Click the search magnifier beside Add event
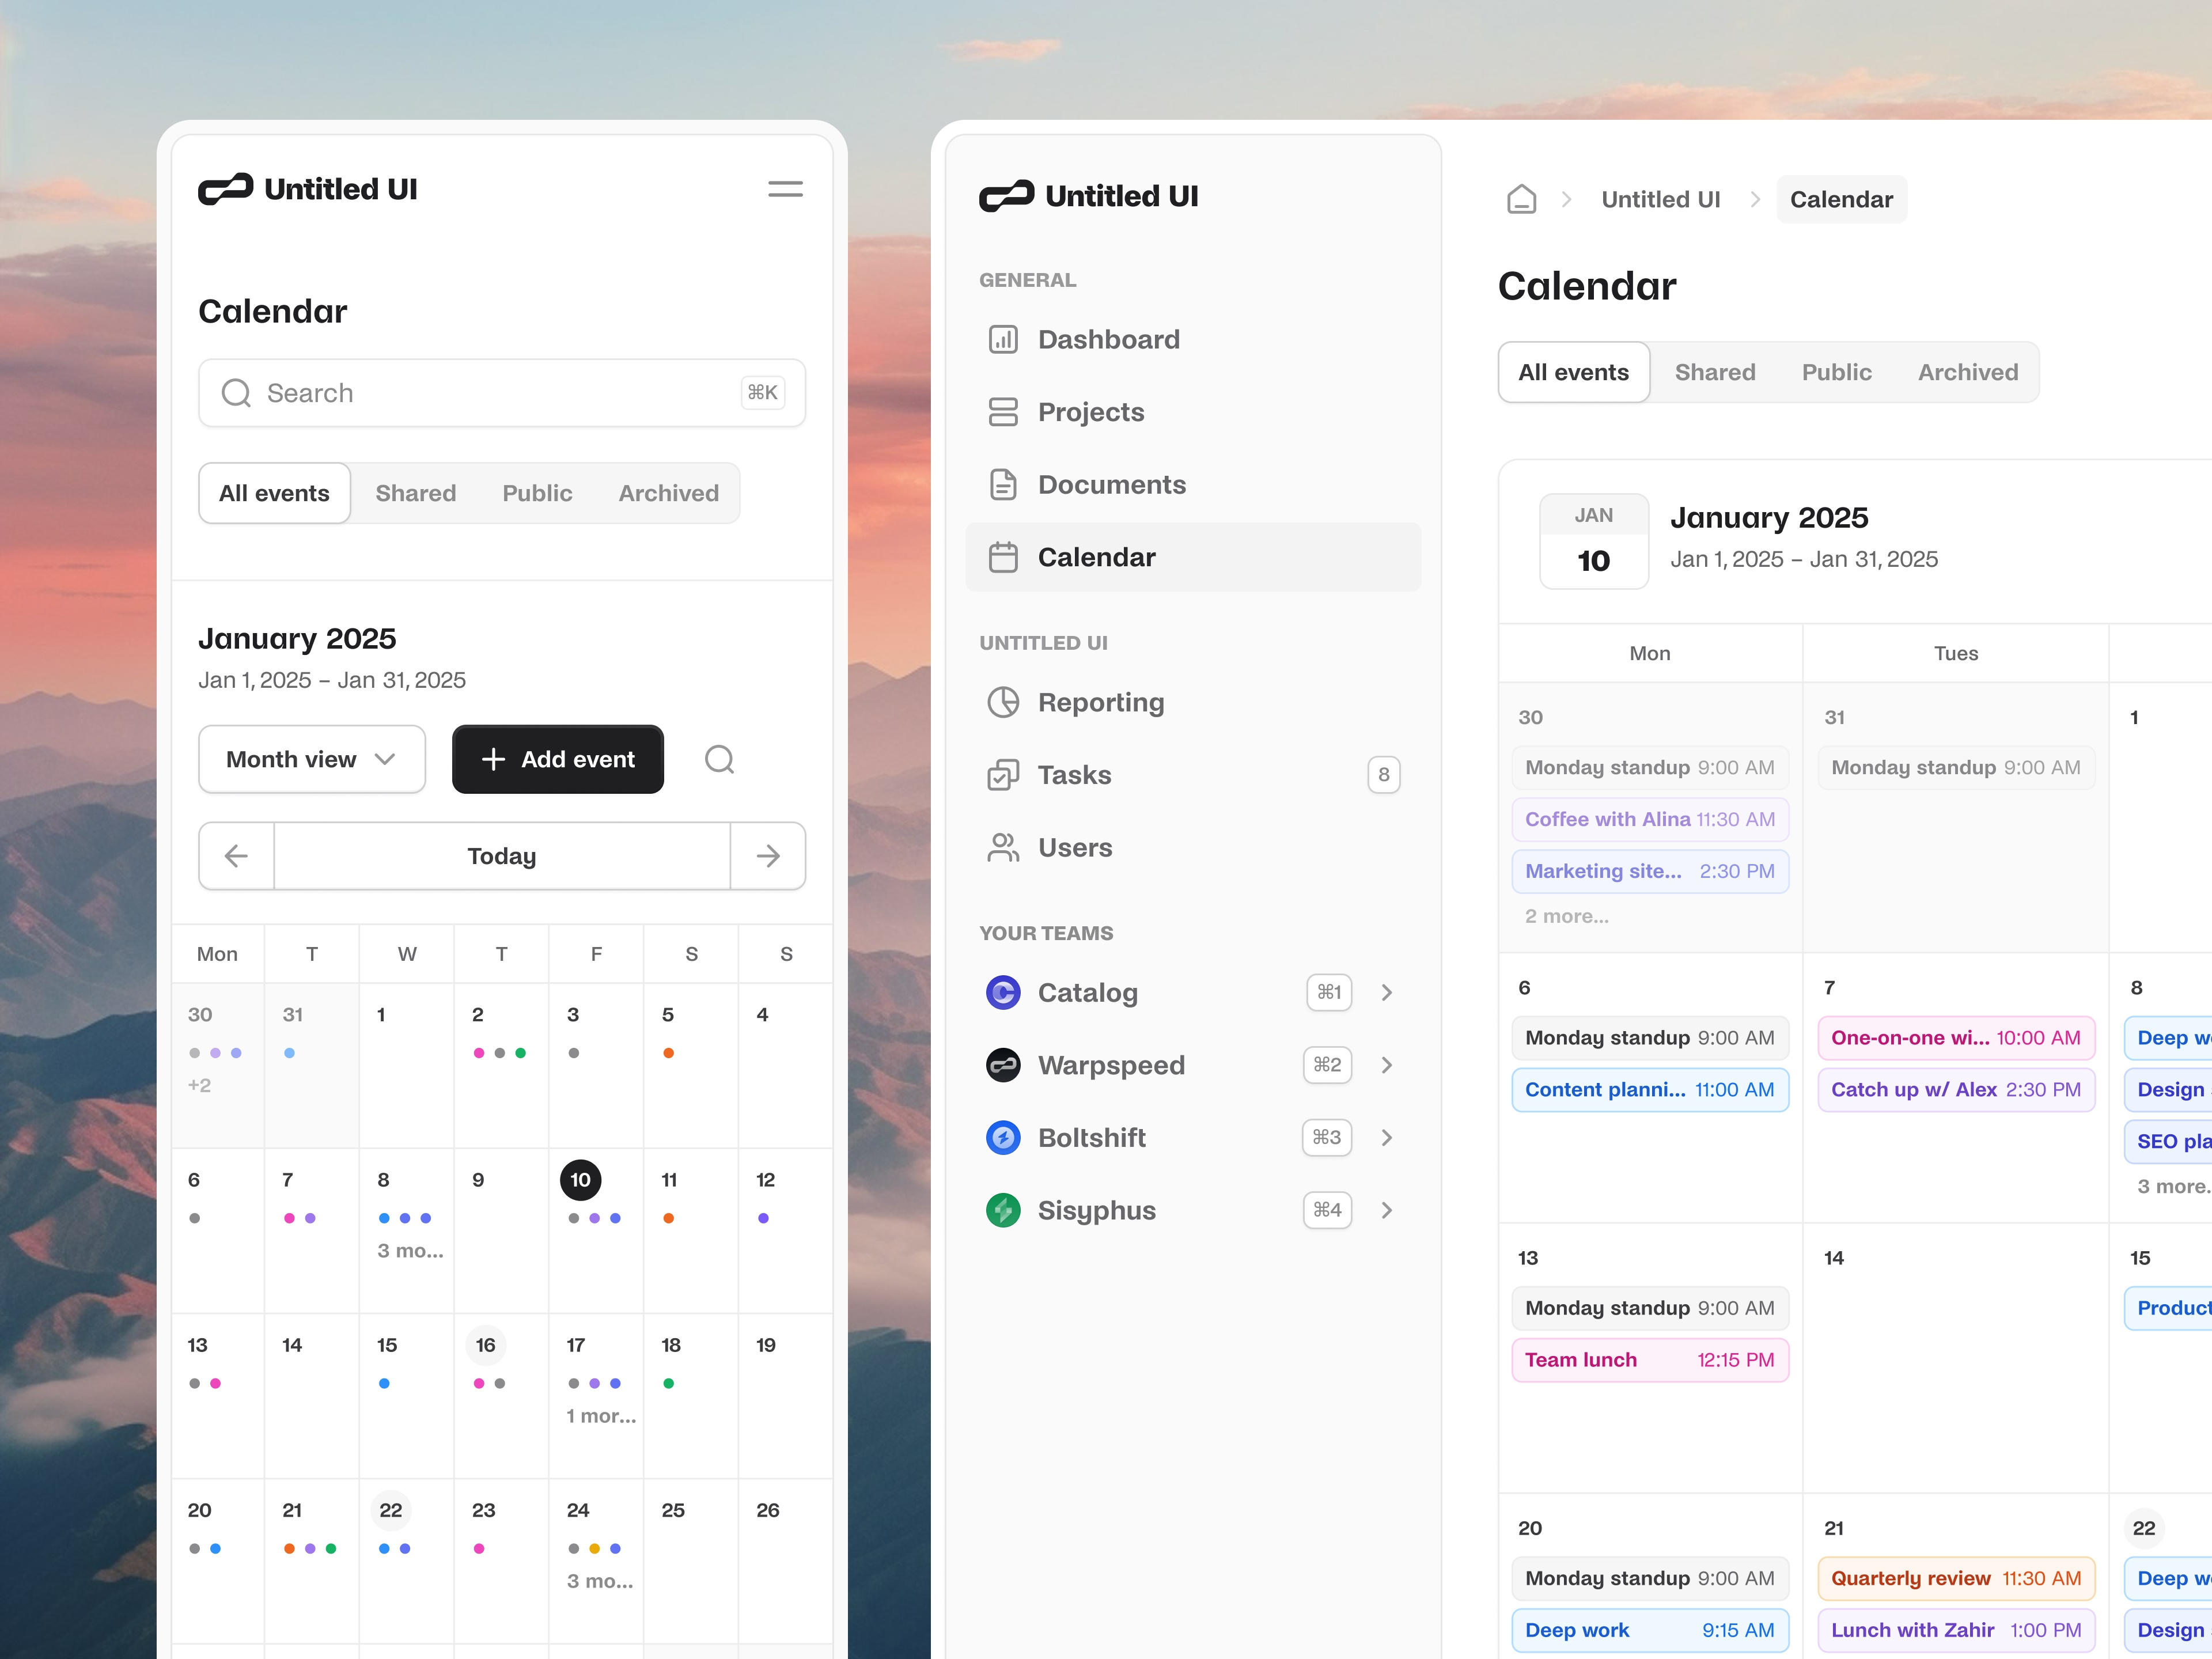The height and width of the screenshot is (1659, 2212). [x=719, y=759]
